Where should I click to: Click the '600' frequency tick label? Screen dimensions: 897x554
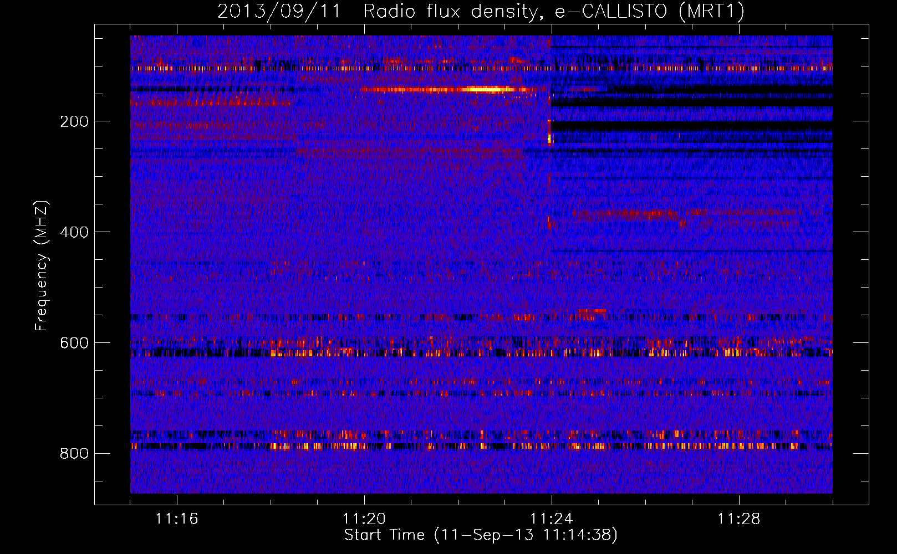74,343
